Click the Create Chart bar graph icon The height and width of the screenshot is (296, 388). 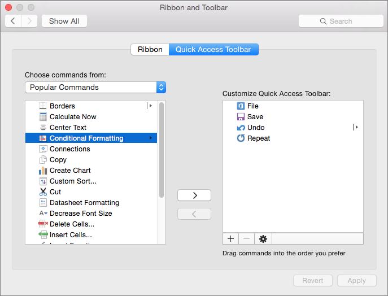click(x=43, y=171)
